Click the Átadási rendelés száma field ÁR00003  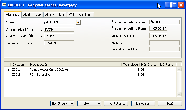click(164, 22)
